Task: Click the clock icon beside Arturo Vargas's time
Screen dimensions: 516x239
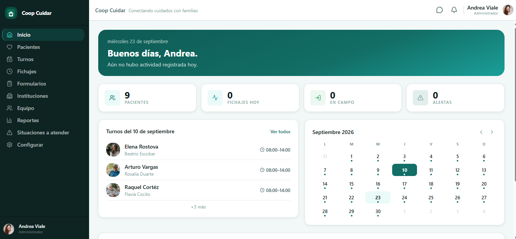Action: (x=262, y=170)
